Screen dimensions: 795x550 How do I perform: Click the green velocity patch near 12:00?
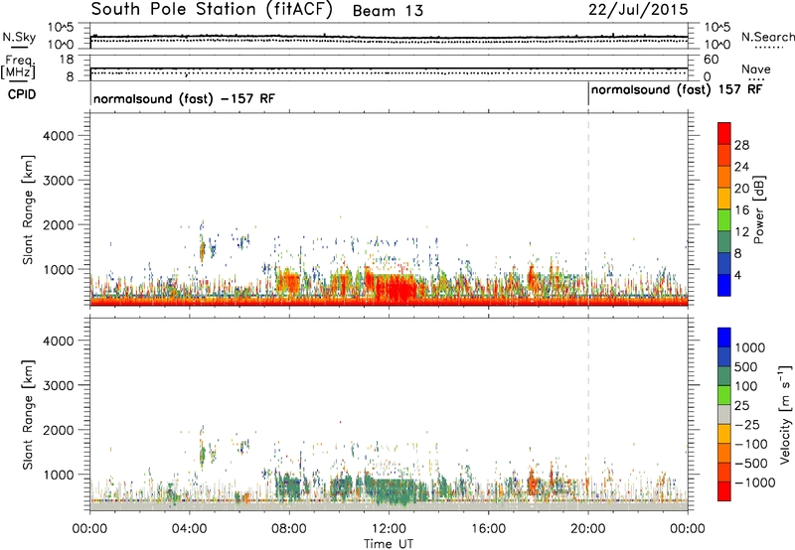(394, 490)
